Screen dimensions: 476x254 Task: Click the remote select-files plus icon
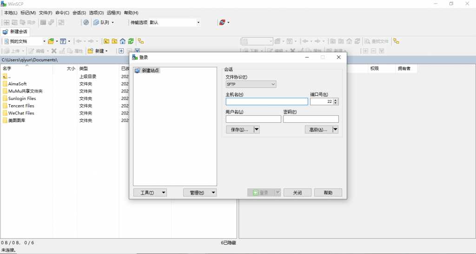pyautogui.click(x=365, y=51)
